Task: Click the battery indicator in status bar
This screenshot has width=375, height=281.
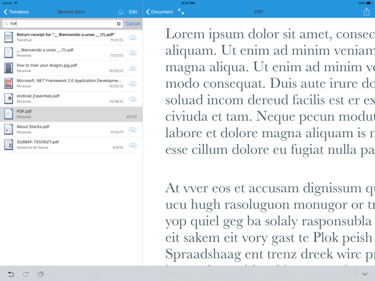Action: (365, 3)
